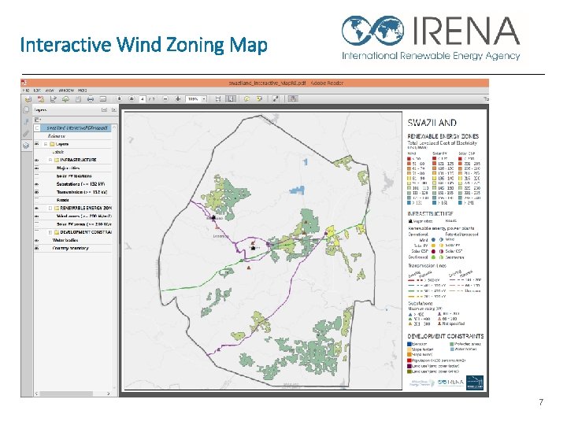Click the email envelope toolbar icon

[x=102, y=99]
